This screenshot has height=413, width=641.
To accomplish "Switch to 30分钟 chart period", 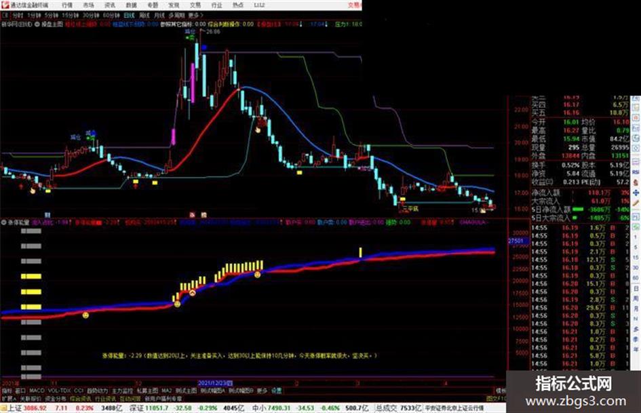I will click(x=90, y=15).
